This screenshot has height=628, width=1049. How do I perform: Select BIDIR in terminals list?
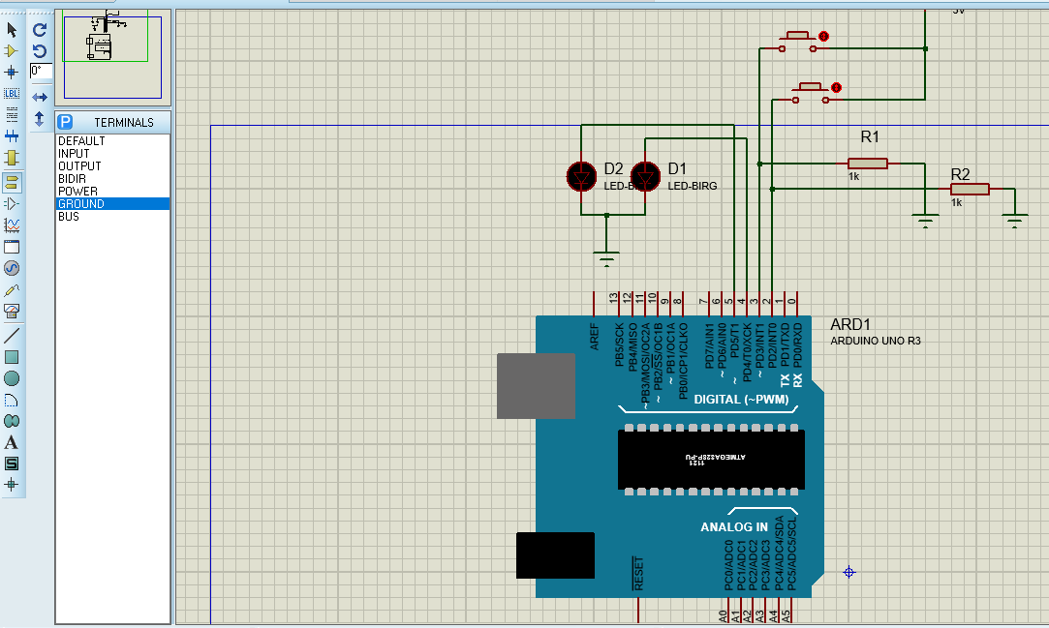click(x=112, y=178)
